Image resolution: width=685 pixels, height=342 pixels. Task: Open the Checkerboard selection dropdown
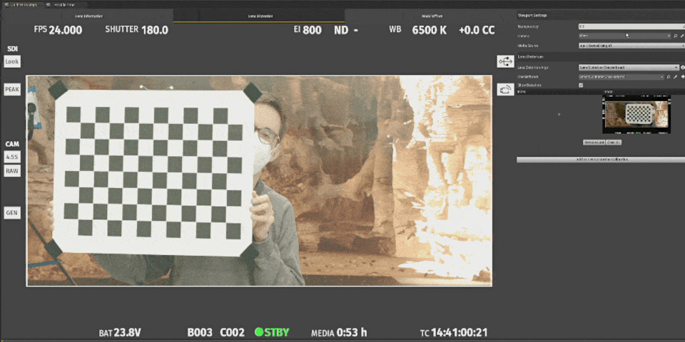click(621, 76)
